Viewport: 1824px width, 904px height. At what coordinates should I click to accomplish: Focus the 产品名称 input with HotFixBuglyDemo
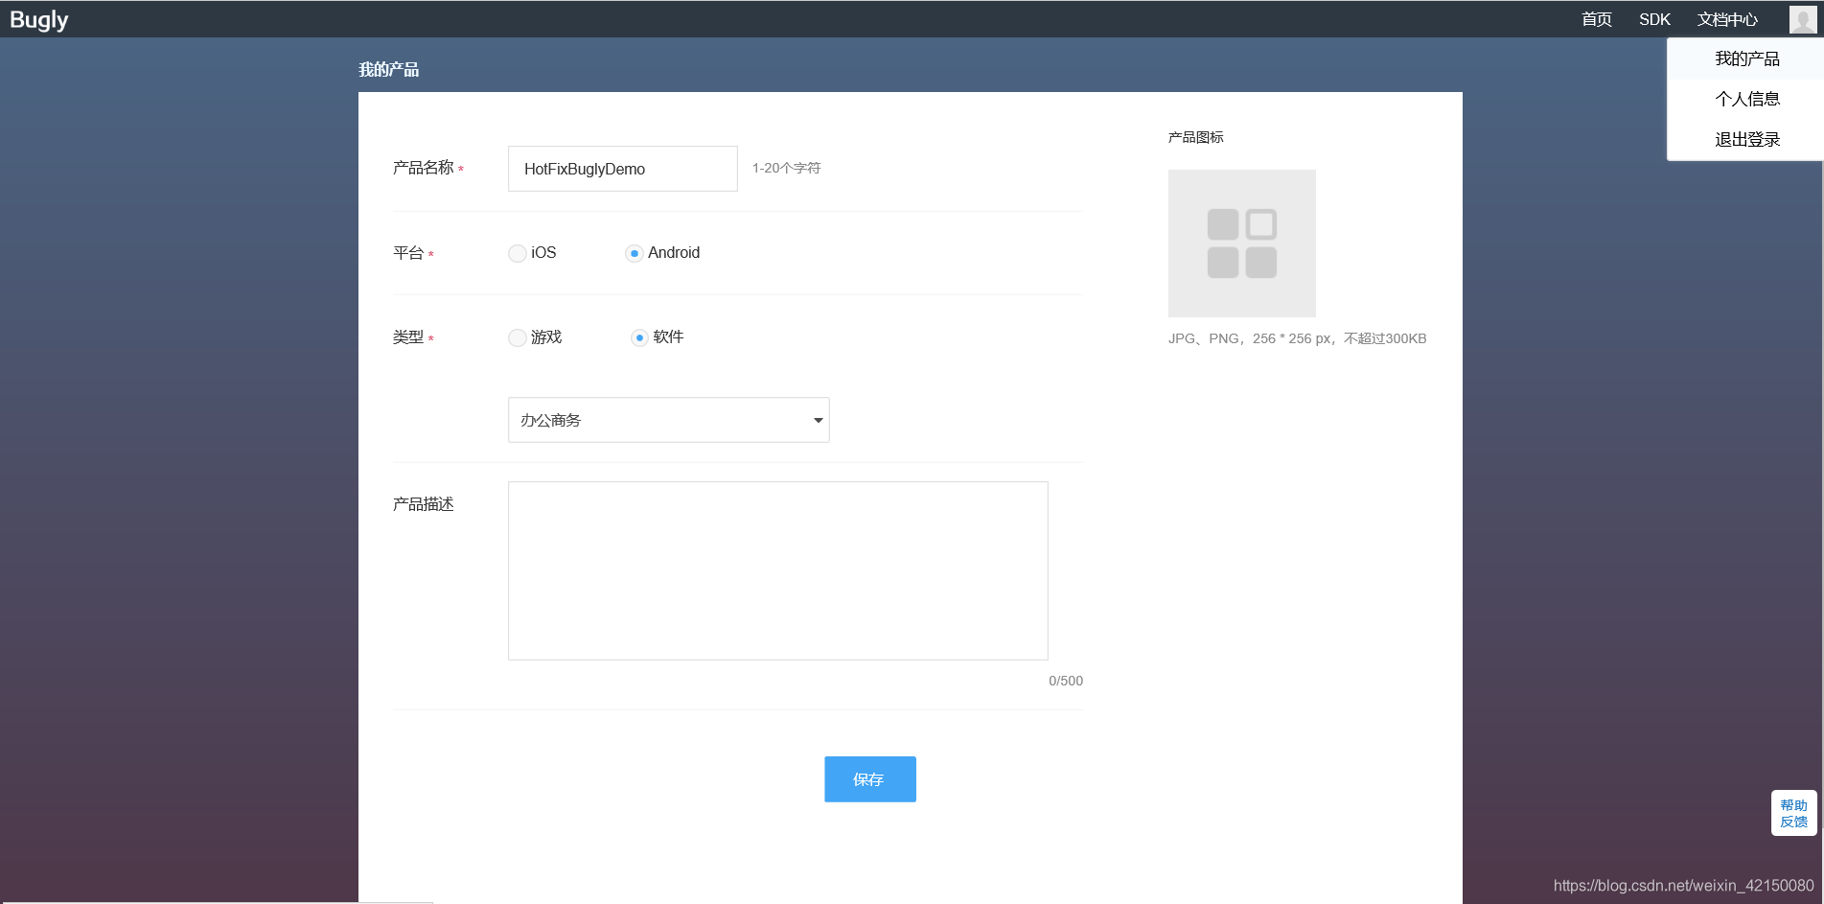622,169
